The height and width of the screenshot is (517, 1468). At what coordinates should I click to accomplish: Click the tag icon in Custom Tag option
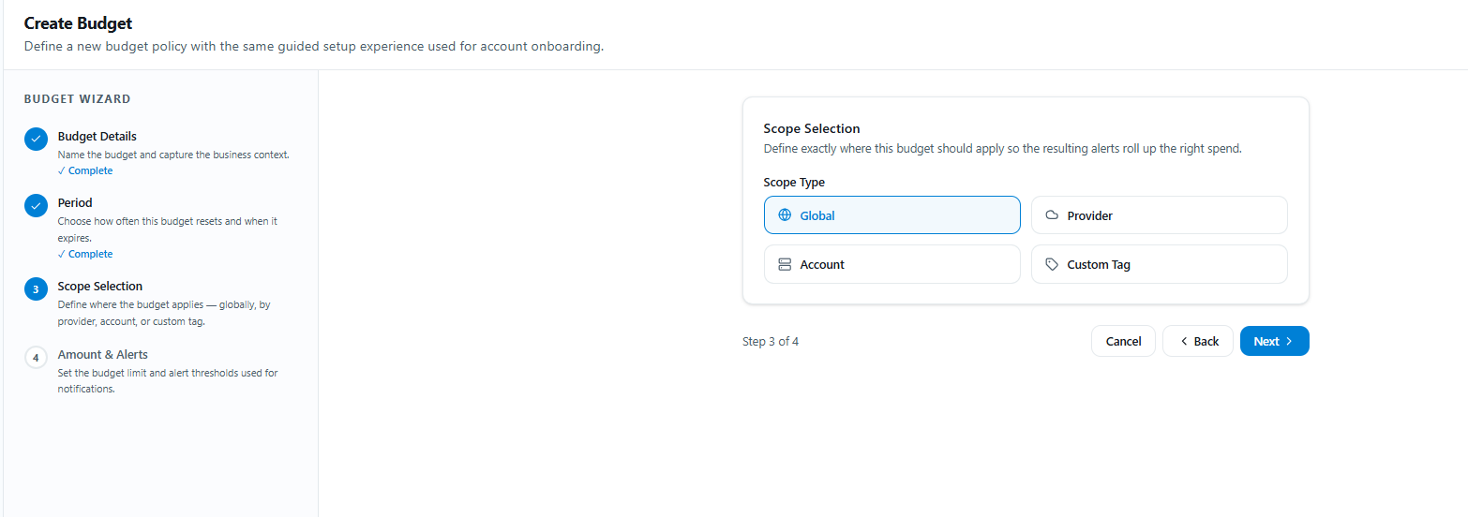pyautogui.click(x=1052, y=264)
